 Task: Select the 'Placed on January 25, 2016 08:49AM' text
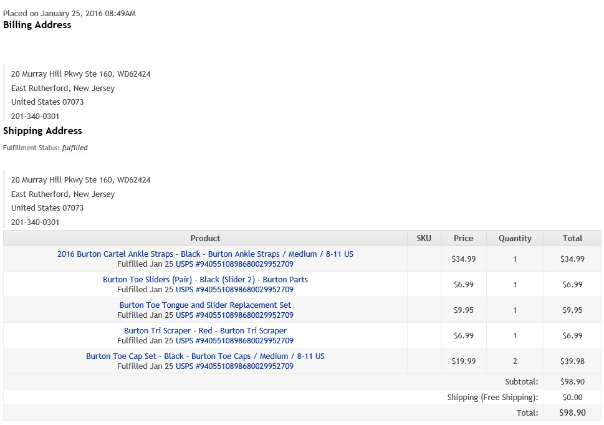tap(69, 14)
